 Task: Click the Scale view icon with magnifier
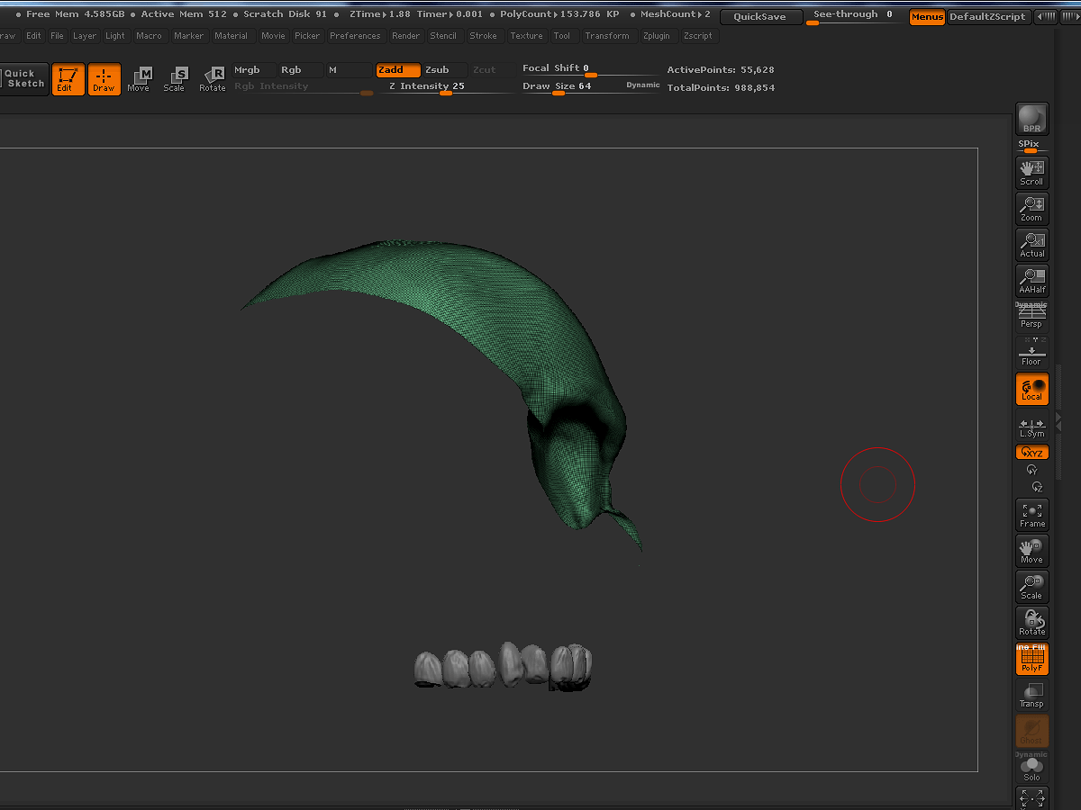1031,586
